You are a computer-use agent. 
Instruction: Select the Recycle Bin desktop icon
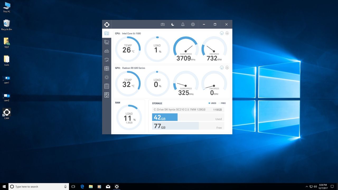(7, 25)
